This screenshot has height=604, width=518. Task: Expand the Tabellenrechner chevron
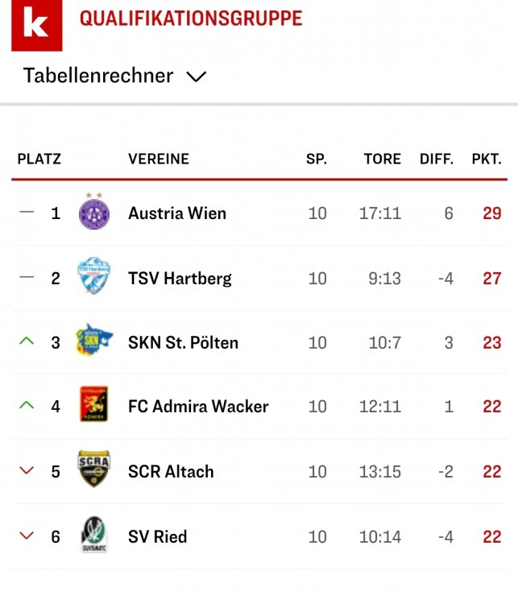point(197,77)
